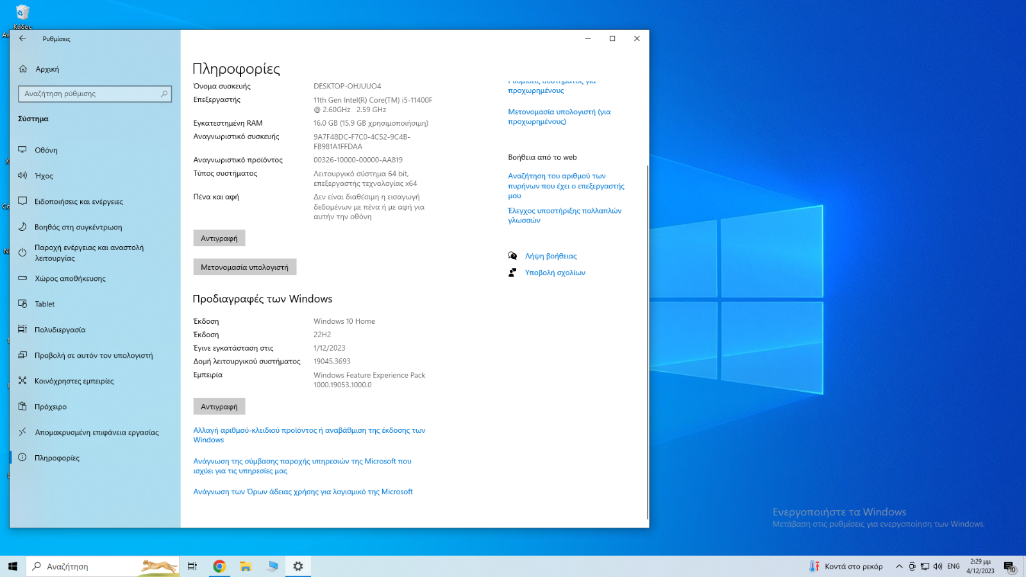Open projecting to this PC icon
Image resolution: width=1026 pixels, height=577 pixels.
pyautogui.click(x=22, y=355)
